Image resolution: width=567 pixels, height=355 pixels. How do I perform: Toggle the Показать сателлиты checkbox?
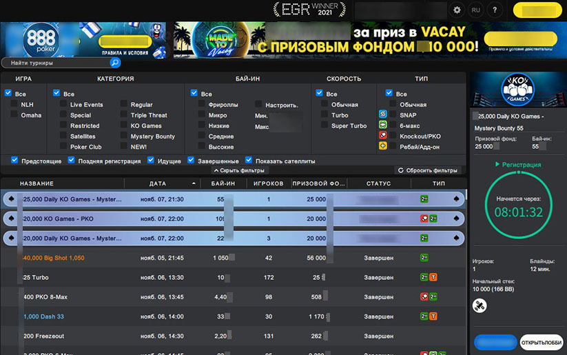pos(249,160)
